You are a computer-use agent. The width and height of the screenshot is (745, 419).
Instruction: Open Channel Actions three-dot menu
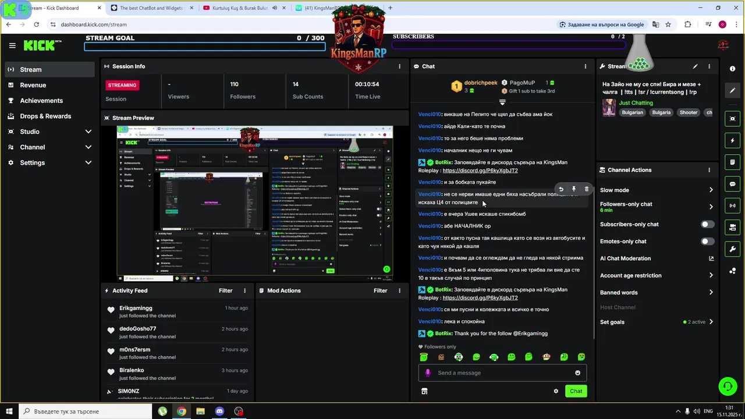[709, 170]
